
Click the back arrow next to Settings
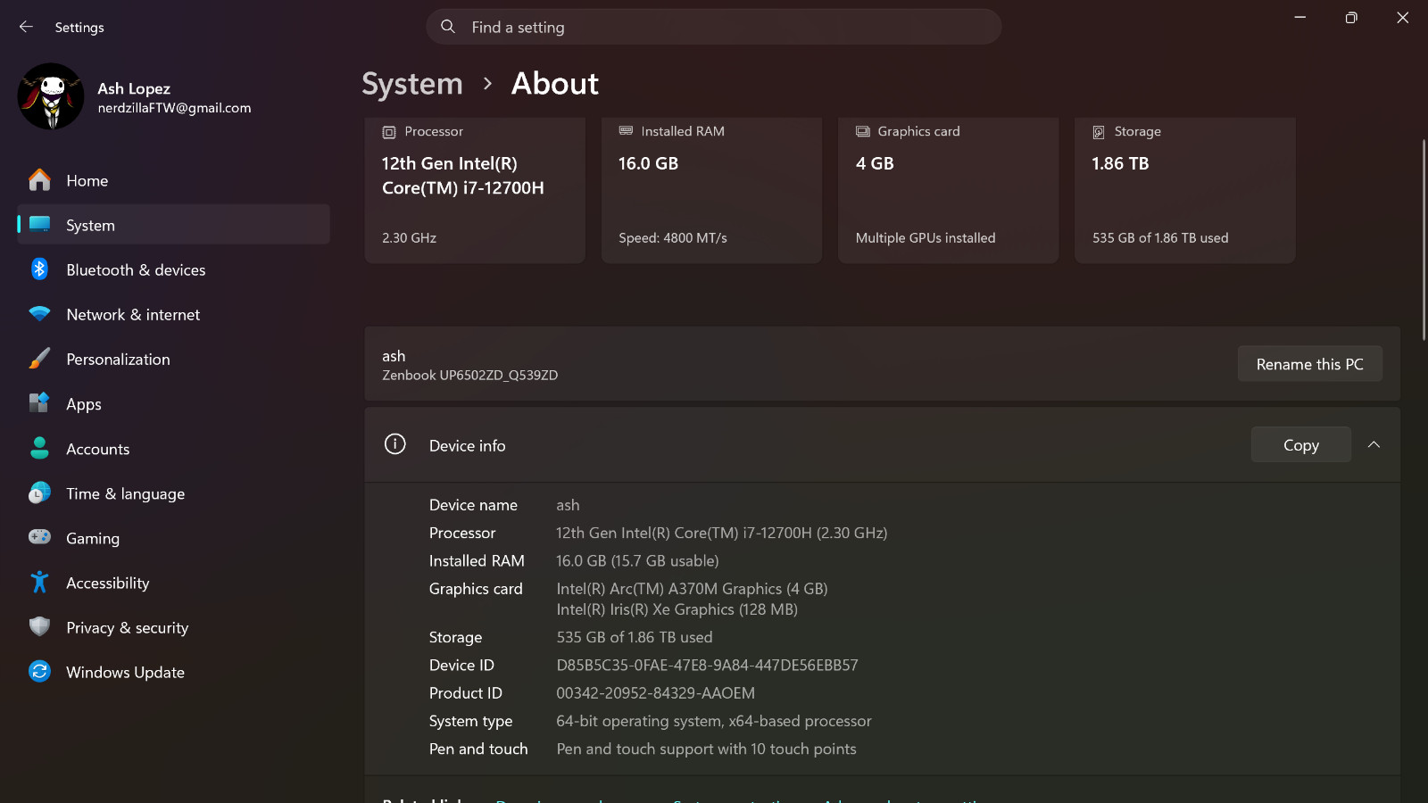[26, 27]
